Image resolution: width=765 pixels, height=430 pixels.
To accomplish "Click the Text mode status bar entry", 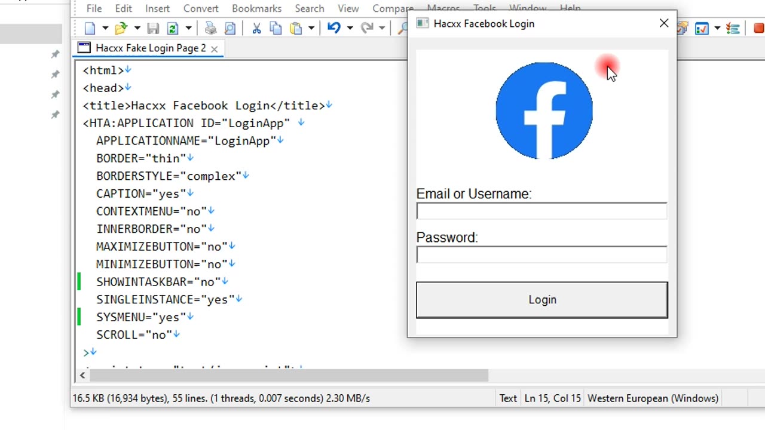I will pos(508,398).
